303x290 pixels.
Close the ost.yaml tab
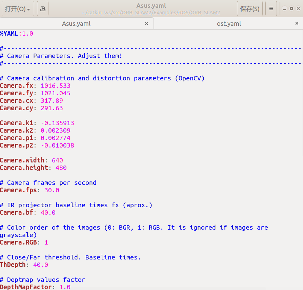[x=297, y=24]
